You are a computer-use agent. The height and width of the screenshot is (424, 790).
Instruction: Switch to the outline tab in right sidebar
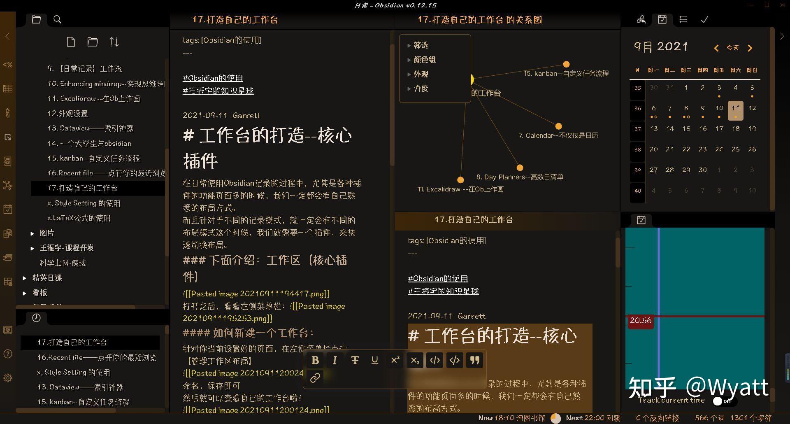(683, 19)
